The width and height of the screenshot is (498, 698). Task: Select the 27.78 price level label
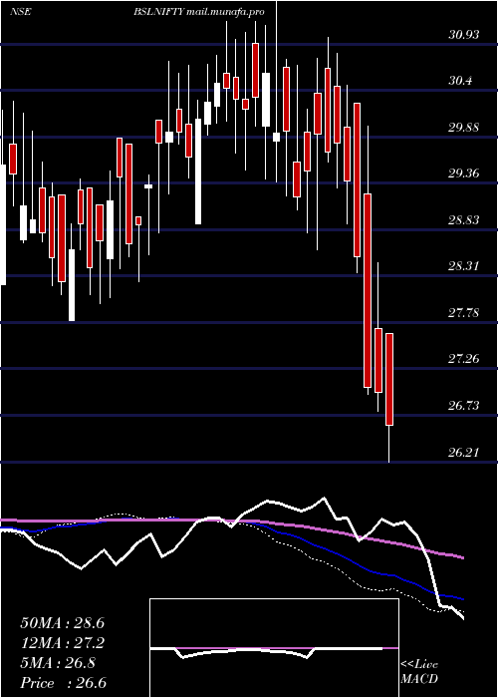464,312
